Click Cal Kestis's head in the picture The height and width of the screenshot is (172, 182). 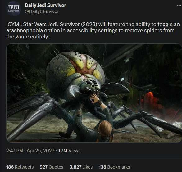click(x=105, y=127)
